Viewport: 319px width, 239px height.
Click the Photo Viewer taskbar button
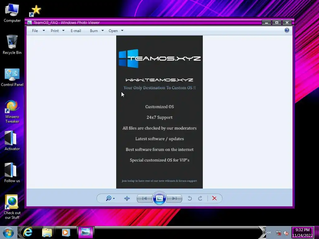tap(85, 232)
